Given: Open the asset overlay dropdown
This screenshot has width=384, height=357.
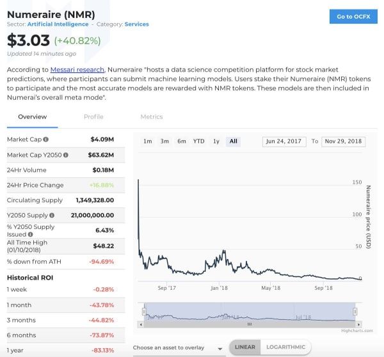Looking at the screenshot, I should [x=178, y=348].
